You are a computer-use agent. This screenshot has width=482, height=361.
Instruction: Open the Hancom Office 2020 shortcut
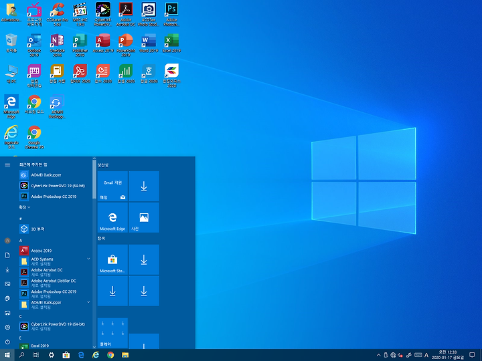click(171, 76)
